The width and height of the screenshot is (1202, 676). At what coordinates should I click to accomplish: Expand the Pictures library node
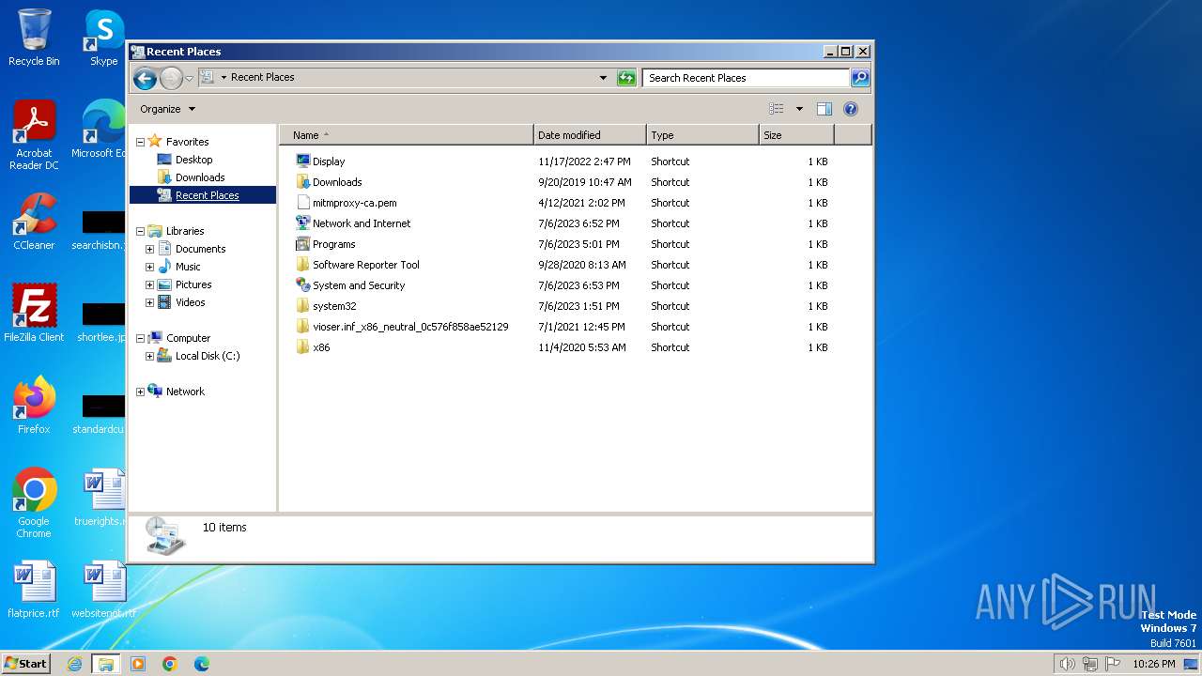click(149, 284)
